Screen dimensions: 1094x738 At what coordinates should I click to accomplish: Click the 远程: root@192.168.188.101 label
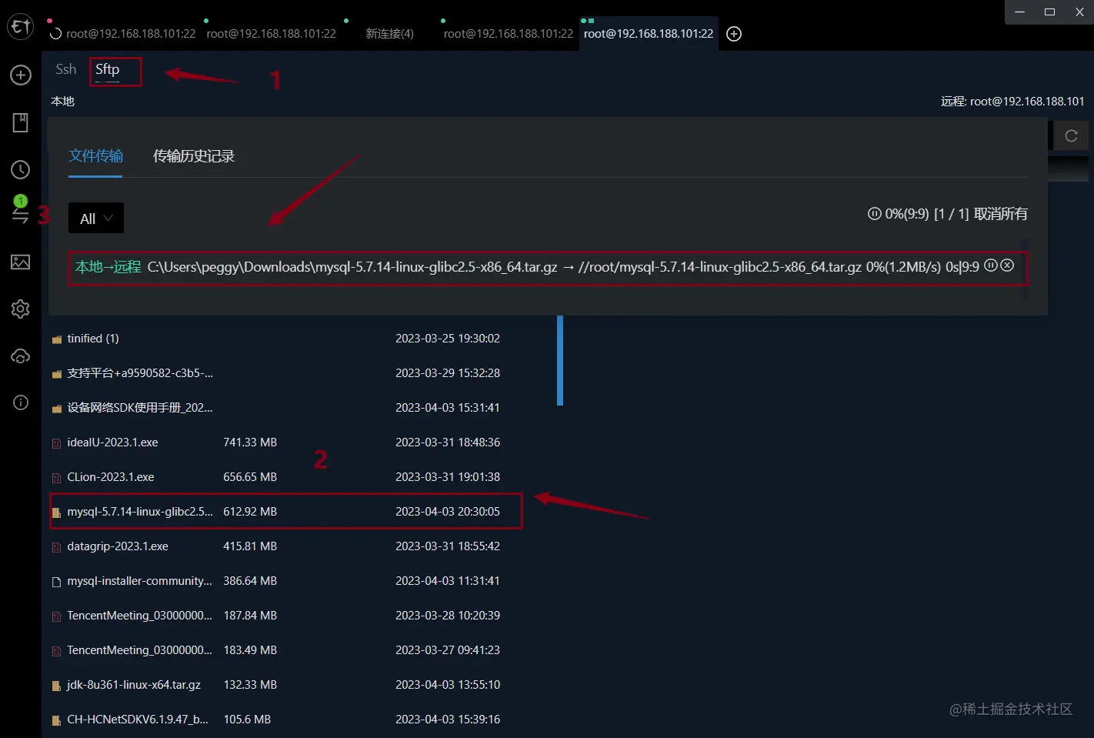1012,102
